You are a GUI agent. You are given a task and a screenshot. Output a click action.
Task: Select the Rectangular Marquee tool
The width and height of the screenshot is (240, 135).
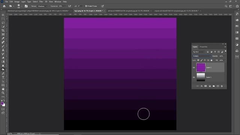tap(3, 19)
